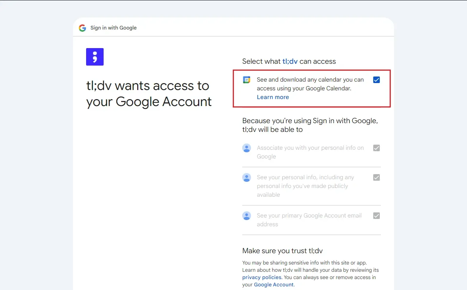Uncheck the Google Calendar access checkbox
The height and width of the screenshot is (290, 467).
point(377,80)
